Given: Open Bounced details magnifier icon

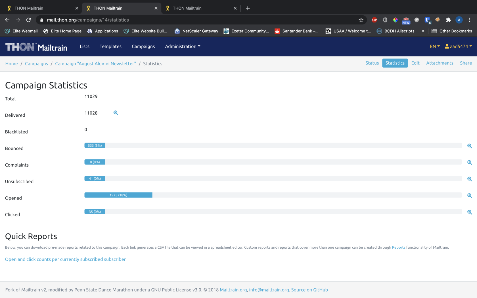Looking at the screenshot, I should click(470, 146).
